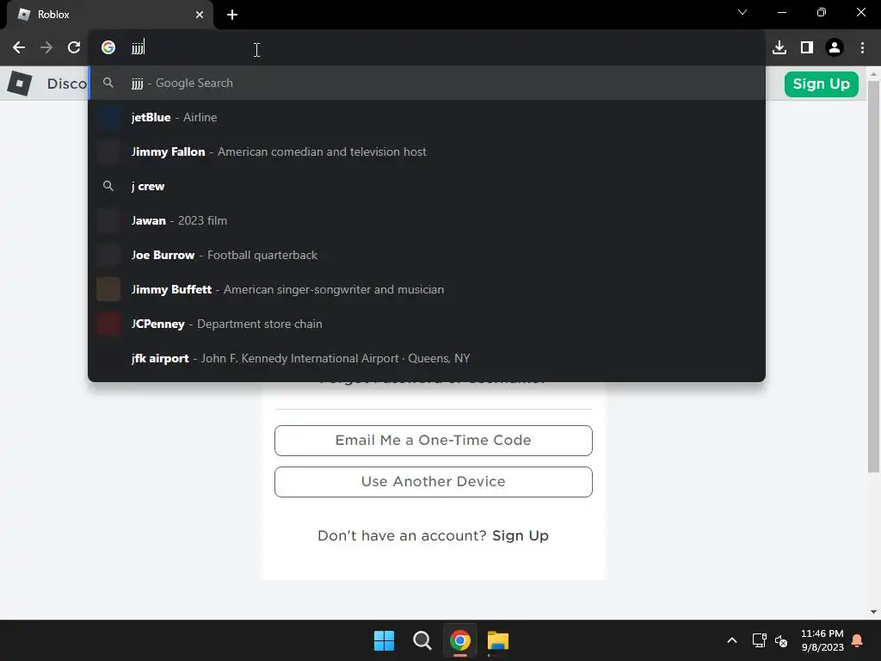Screen dimensions: 881x661
Task: Click the Roblox logo icon
Action: point(20,83)
